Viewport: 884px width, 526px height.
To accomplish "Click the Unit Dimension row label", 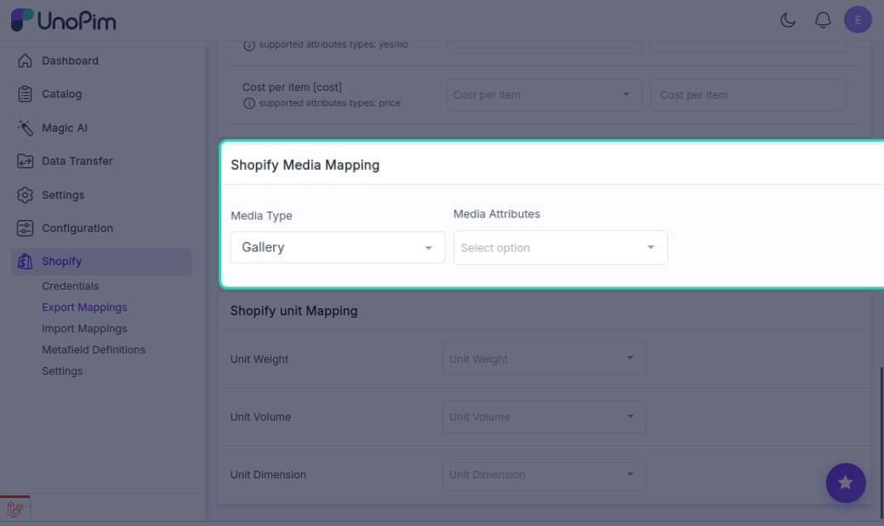I will pos(268,475).
